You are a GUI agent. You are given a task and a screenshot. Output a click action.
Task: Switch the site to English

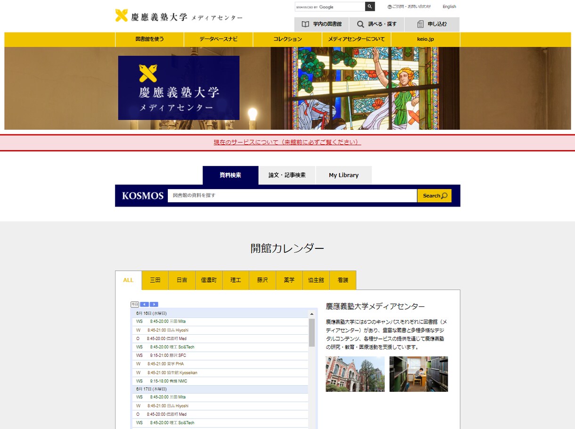[449, 7]
